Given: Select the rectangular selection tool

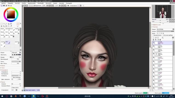Looking at the screenshot, I should point(1,24).
